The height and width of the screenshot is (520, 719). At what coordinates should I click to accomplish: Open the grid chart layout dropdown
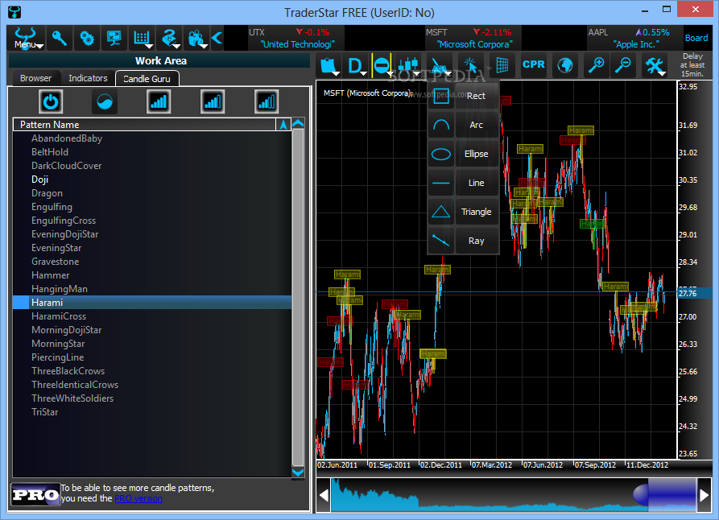point(142,38)
